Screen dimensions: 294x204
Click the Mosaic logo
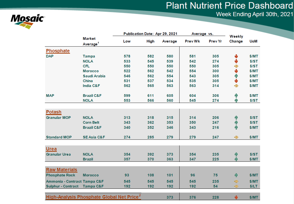point(27,21)
